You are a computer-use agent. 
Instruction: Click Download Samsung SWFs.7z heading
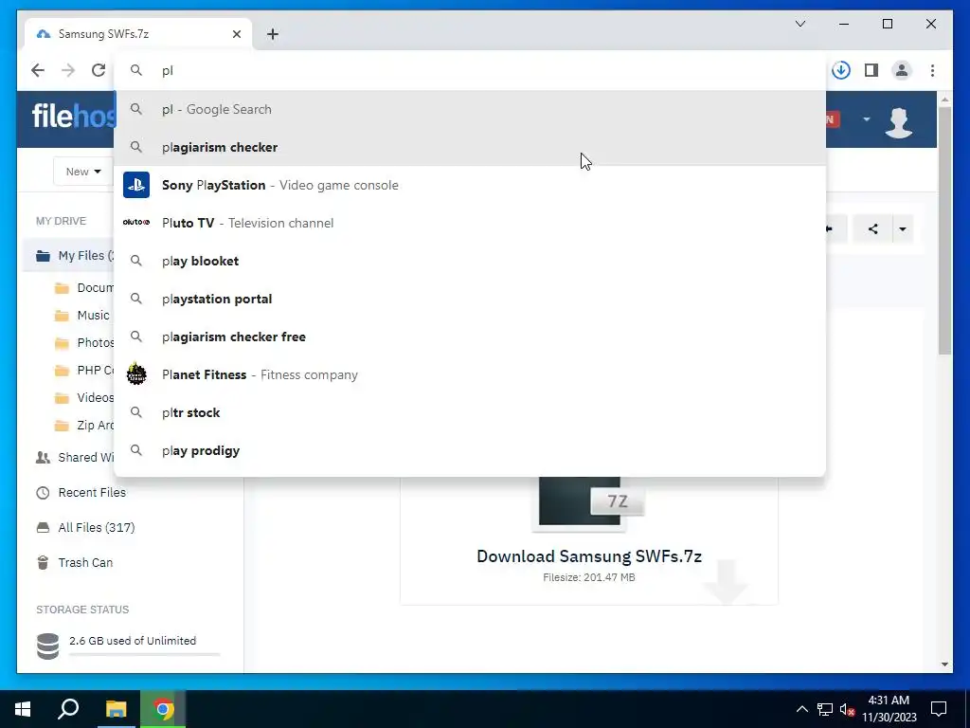pyautogui.click(x=589, y=555)
